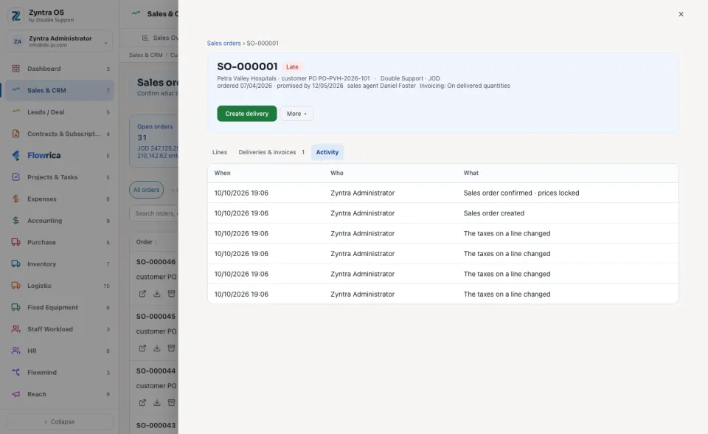Viewport: 708px width, 434px height.
Task: Open the Sales & CRM breadcrumb link
Action: point(145,55)
